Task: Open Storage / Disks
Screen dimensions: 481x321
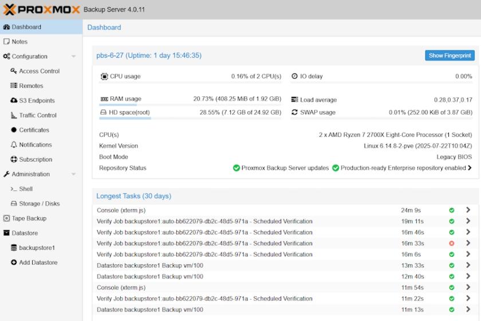Action: pyautogui.click(x=41, y=204)
